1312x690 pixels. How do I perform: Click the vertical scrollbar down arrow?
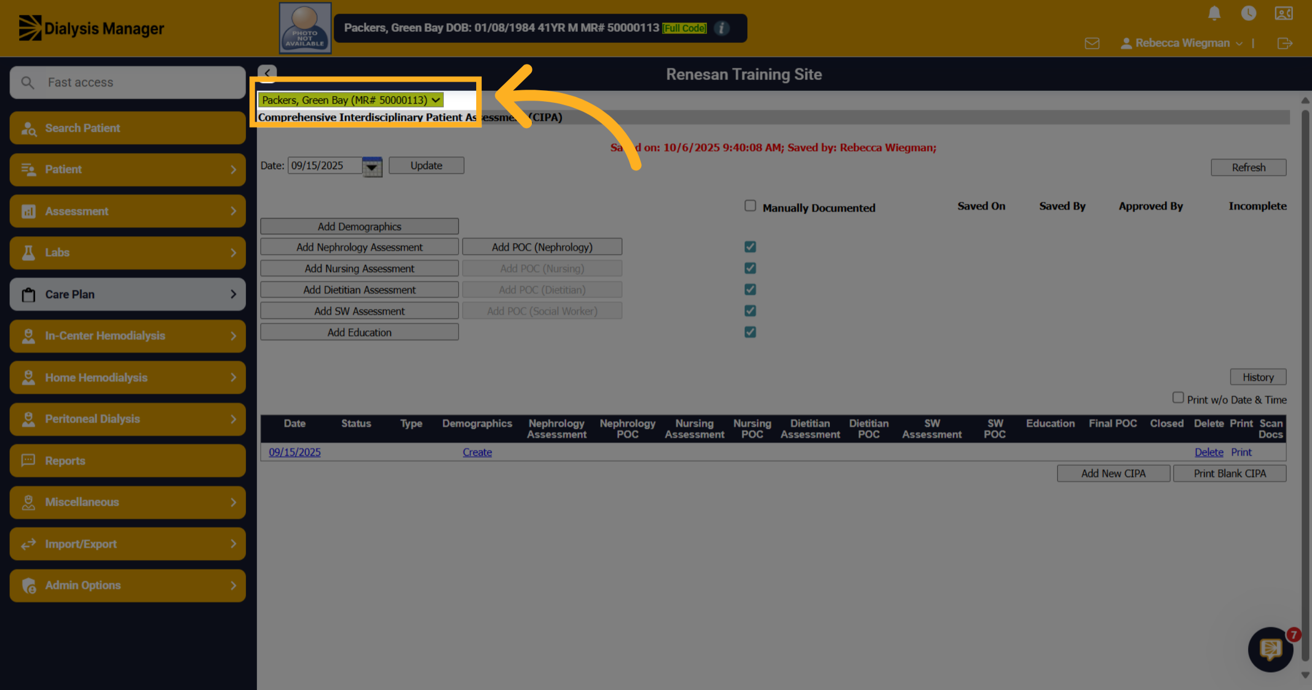click(x=1305, y=675)
